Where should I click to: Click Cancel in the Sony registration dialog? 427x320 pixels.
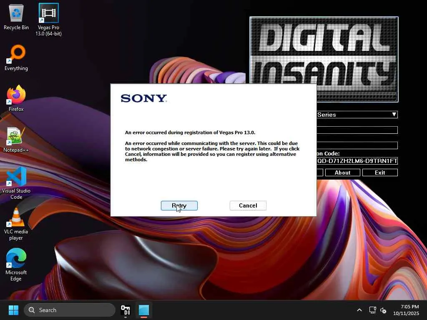(248, 205)
